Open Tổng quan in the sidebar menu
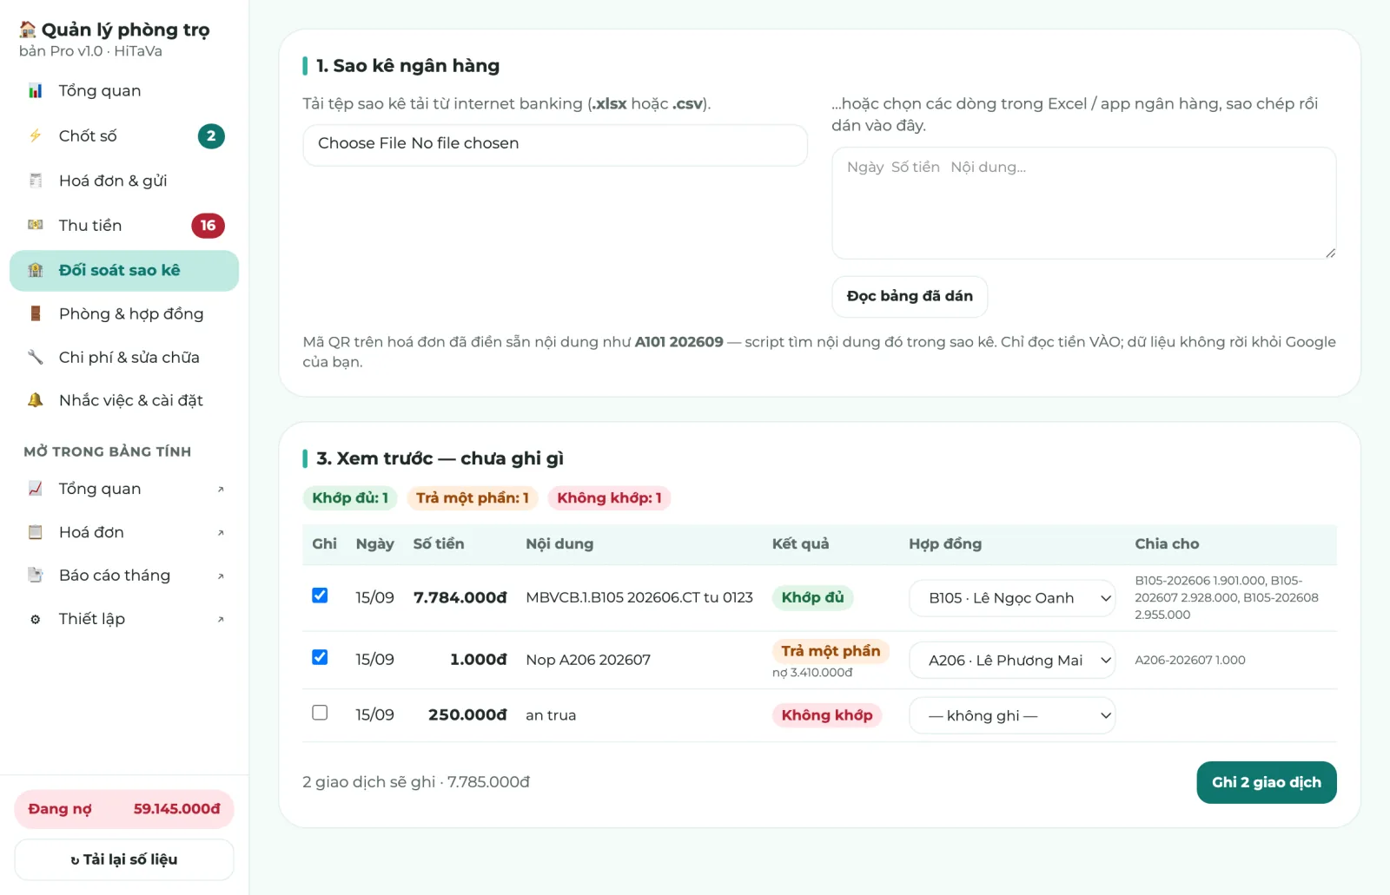1390x895 pixels. pos(124,91)
